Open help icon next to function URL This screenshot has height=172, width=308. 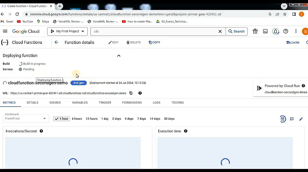tap(140, 93)
